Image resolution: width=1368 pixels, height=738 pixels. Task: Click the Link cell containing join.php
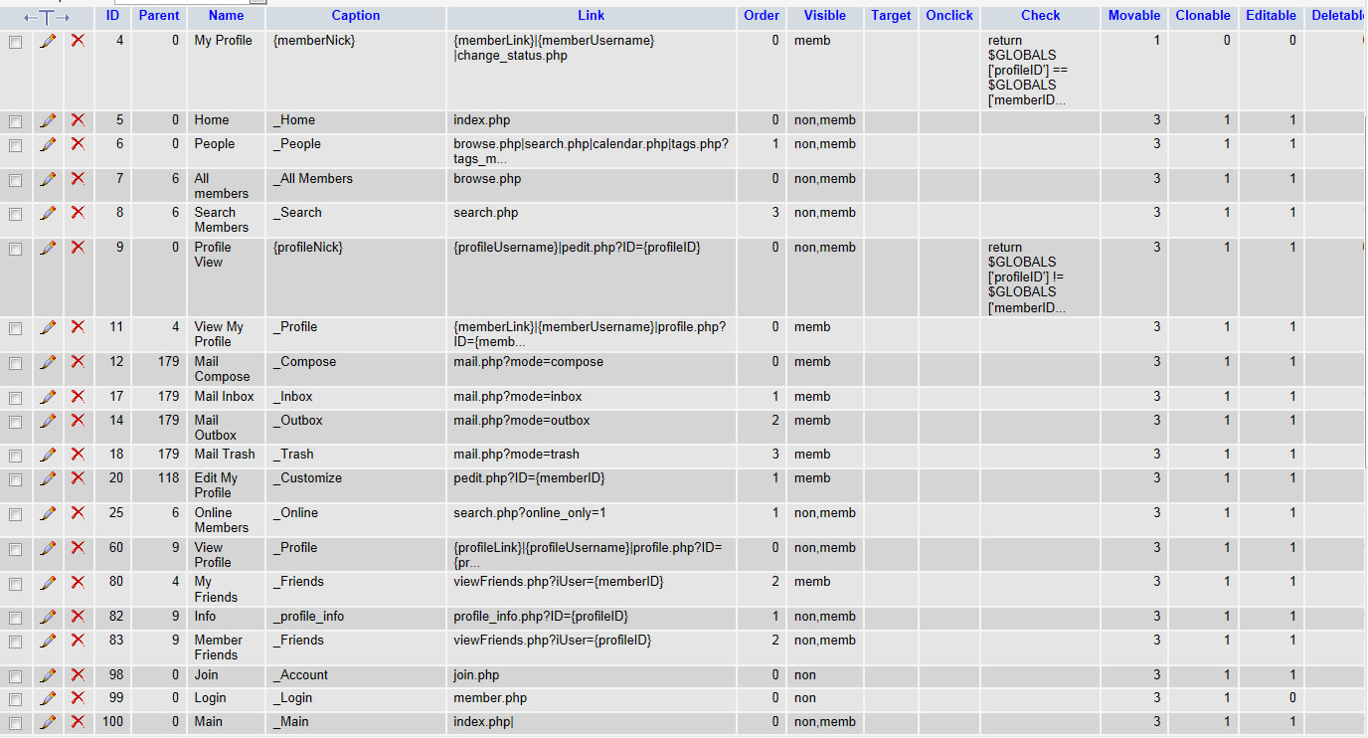point(476,675)
